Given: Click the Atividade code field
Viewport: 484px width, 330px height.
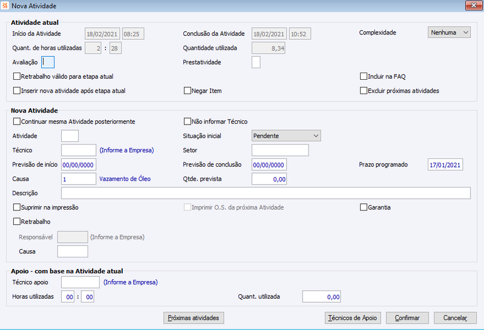Looking at the screenshot, I should [70, 136].
